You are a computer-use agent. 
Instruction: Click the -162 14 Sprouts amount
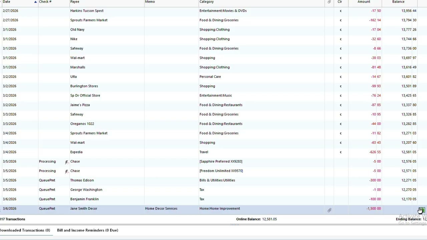(375, 20)
